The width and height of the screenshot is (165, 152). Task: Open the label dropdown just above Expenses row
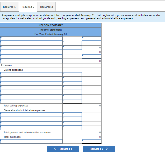(x=31, y=61)
